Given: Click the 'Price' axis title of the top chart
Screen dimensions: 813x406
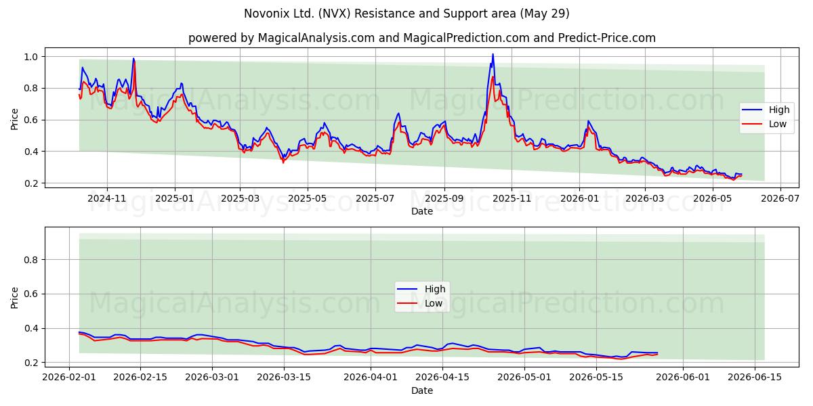Looking at the screenshot, I should tap(15, 119).
